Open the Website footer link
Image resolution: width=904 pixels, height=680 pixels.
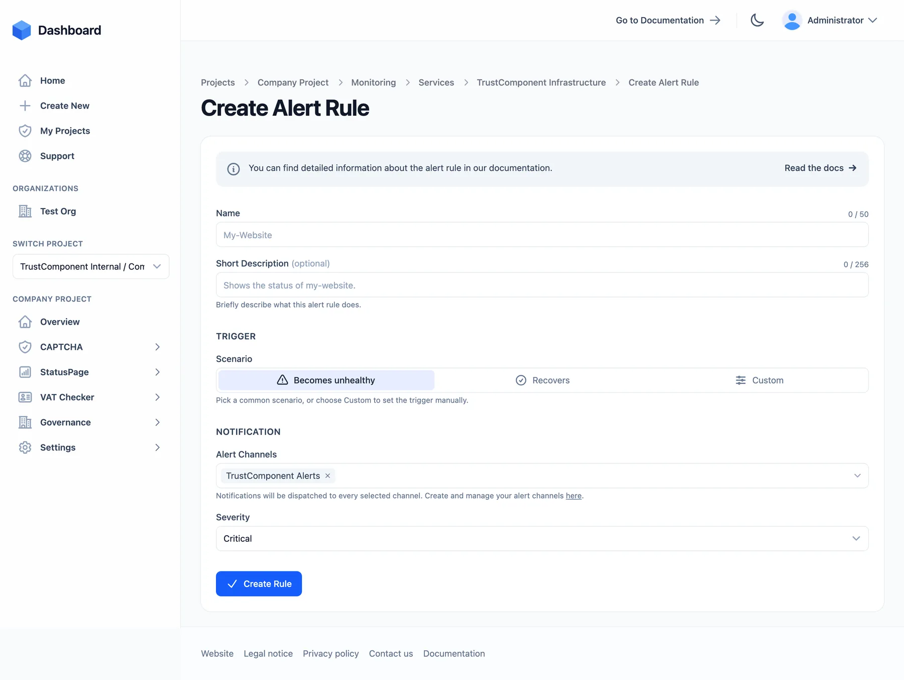pos(217,653)
